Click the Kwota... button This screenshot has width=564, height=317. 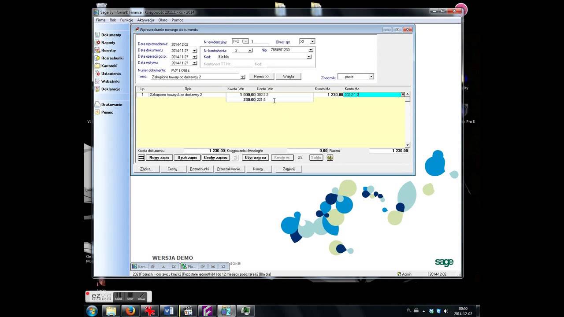258,169
